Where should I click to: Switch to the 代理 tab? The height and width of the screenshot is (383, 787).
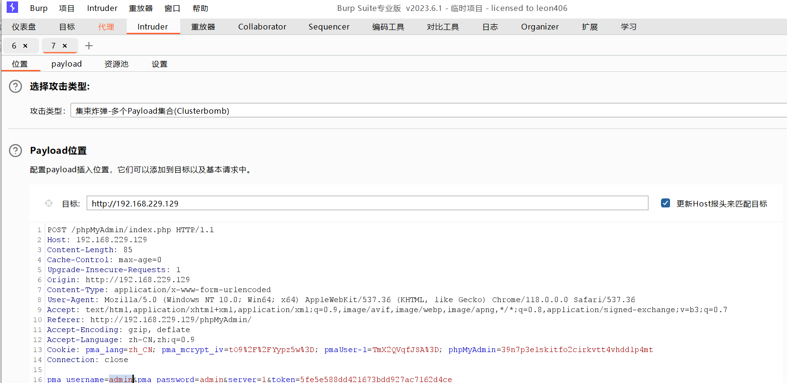106,27
